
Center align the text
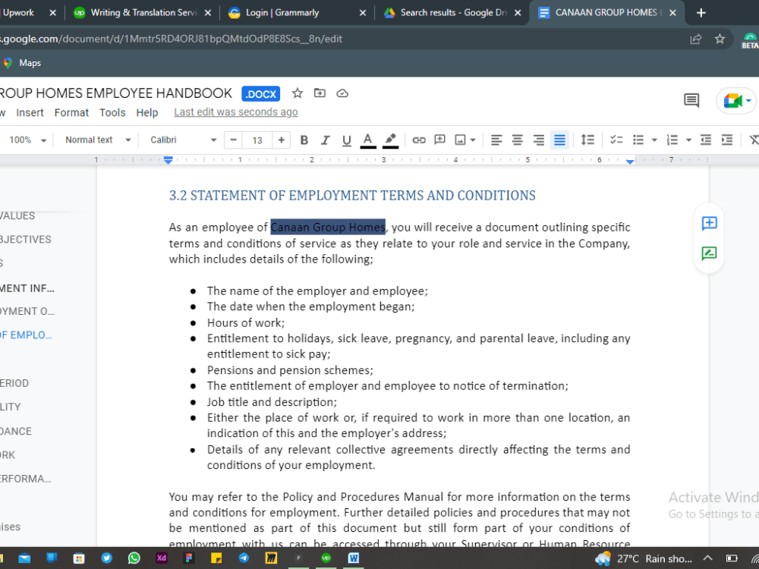[517, 140]
